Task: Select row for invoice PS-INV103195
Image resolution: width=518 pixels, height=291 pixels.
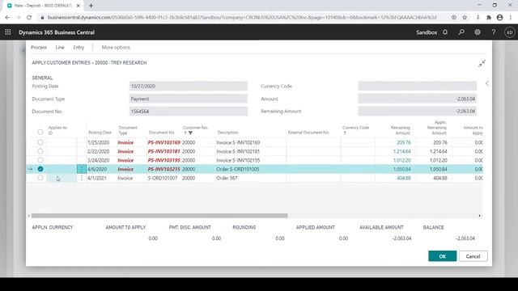Action: 40,160
